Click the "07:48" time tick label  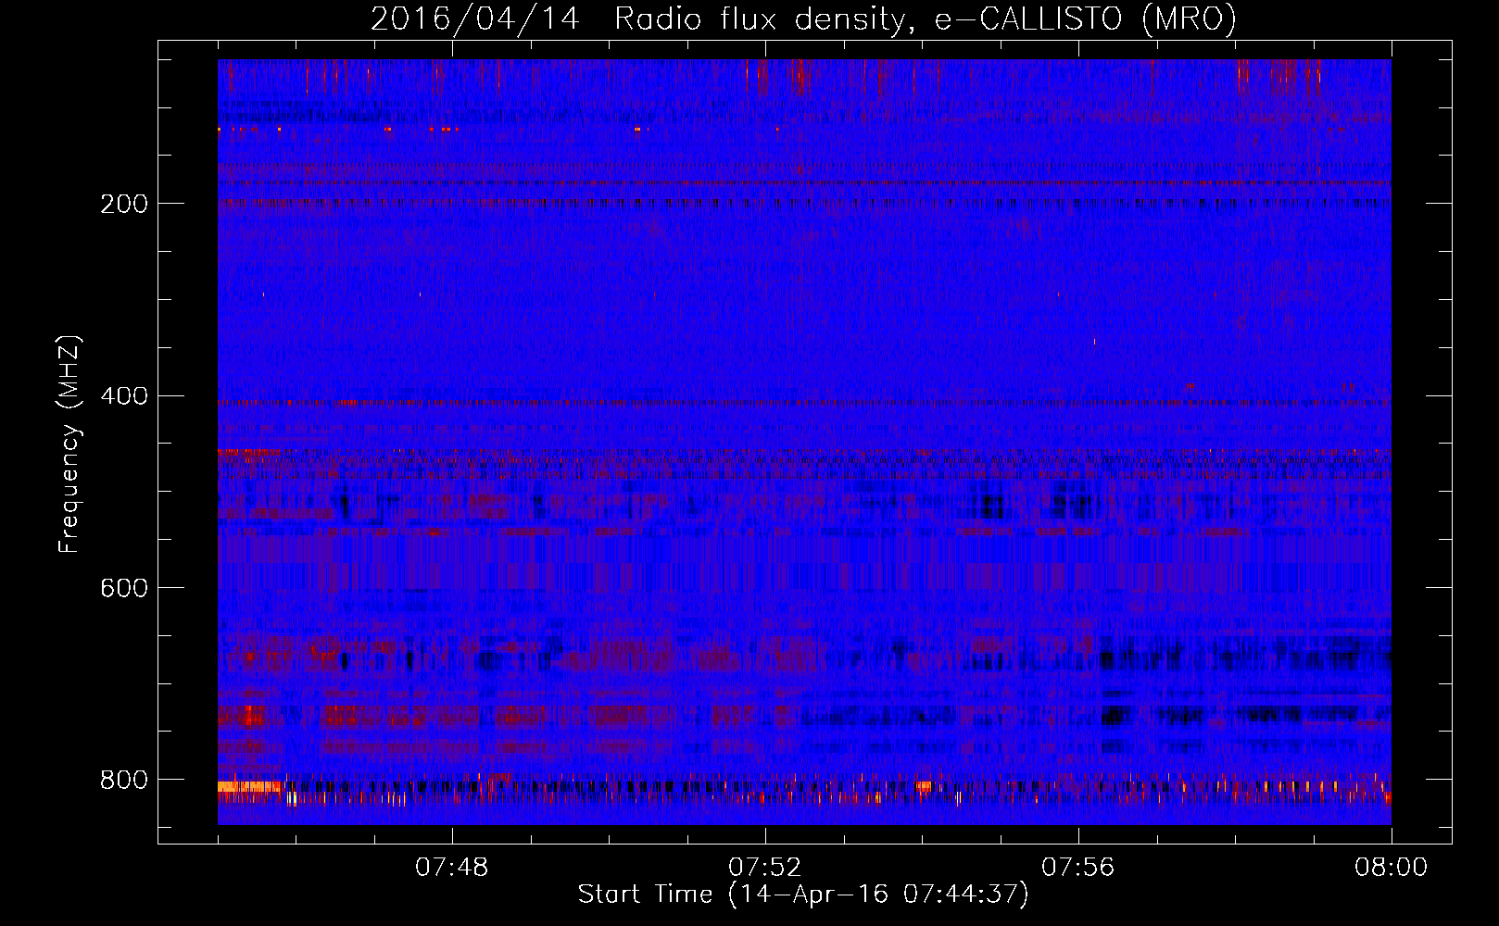[x=452, y=868]
